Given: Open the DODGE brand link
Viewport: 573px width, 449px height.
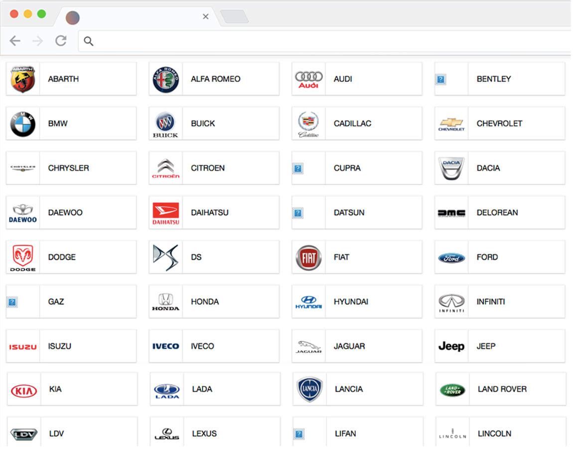Looking at the screenshot, I should coord(71,257).
